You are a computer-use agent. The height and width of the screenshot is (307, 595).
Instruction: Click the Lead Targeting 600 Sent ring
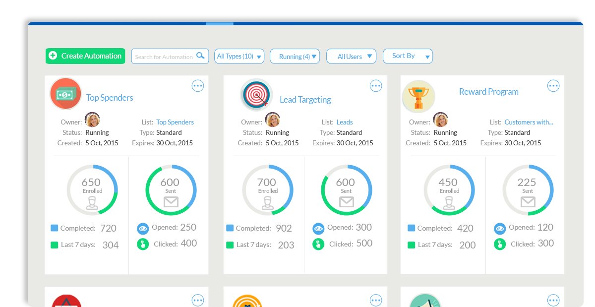coord(347,190)
